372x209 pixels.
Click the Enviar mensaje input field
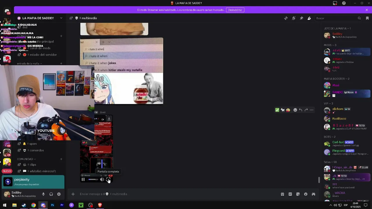(x=177, y=194)
